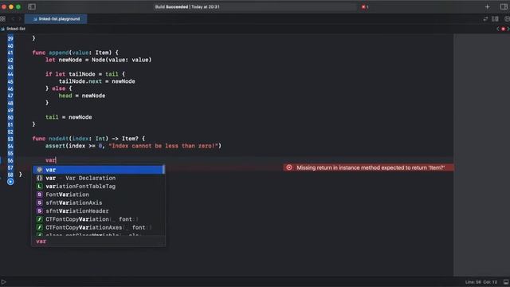Click the S icon beside sfntVariationAxis
This screenshot has height=287, width=510.
(39, 202)
